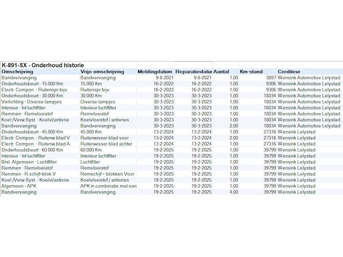
Task: Click the Omschrijving column header
Action: [x=18, y=71]
